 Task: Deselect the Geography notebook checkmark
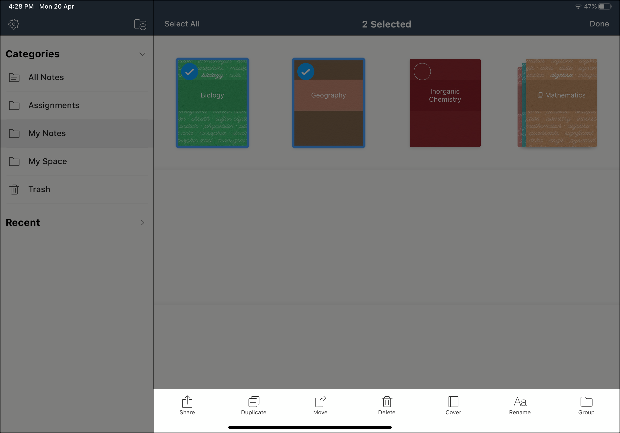(x=306, y=72)
